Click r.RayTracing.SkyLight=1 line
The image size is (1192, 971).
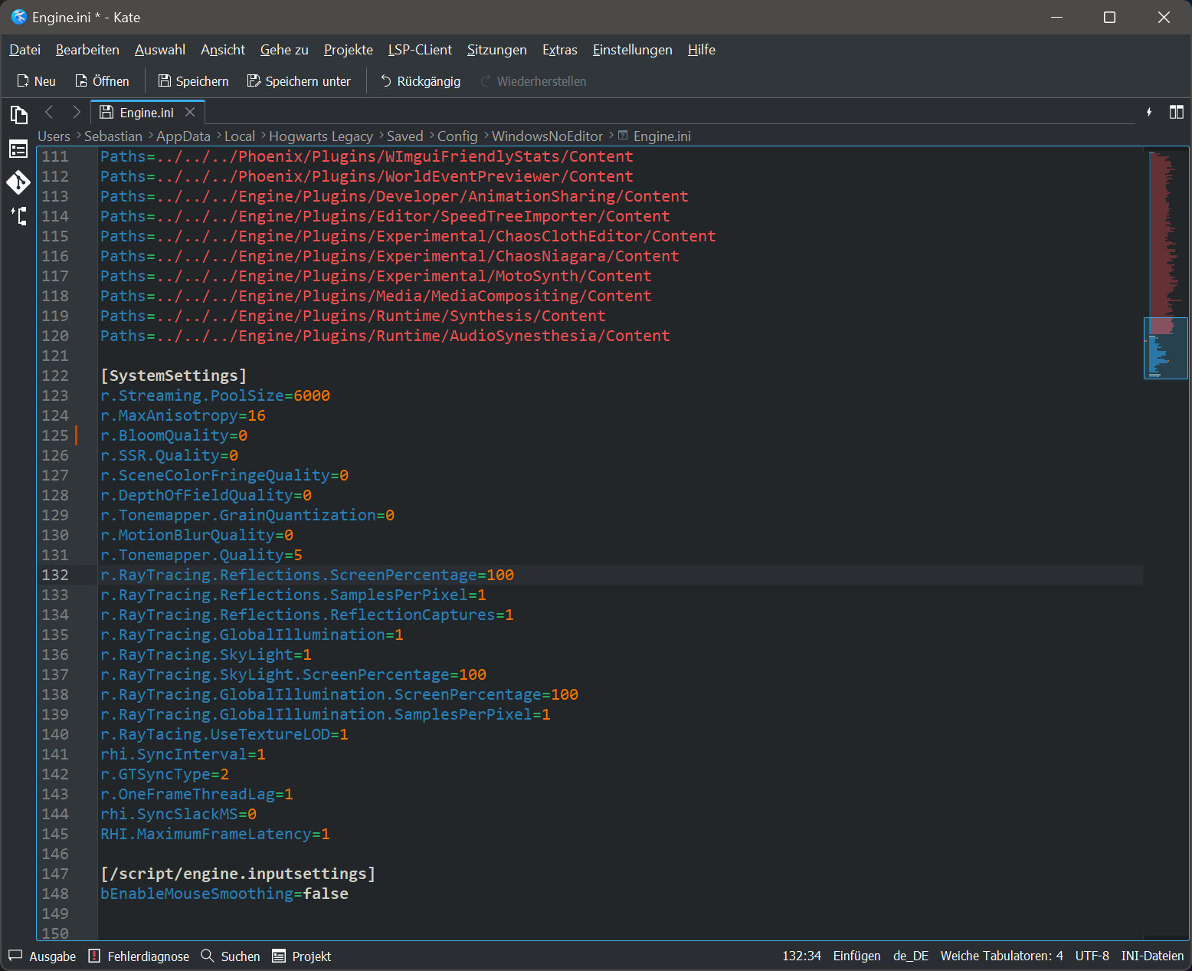[x=206, y=654]
